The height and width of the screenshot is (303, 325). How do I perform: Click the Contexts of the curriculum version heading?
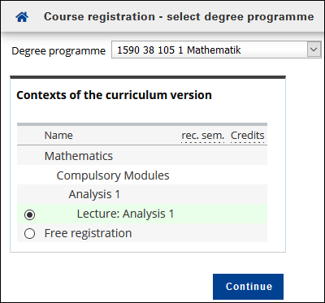click(x=114, y=95)
